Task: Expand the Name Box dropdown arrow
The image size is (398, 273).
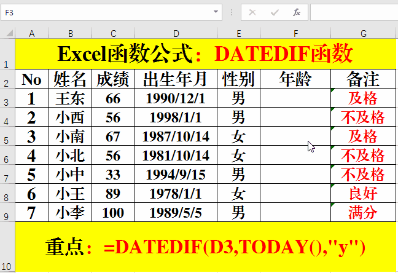Action: tap(216, 12)
